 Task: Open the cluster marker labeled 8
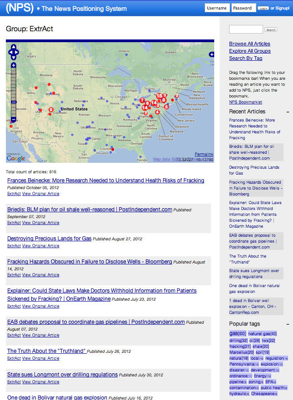click(x=163, y=100)
